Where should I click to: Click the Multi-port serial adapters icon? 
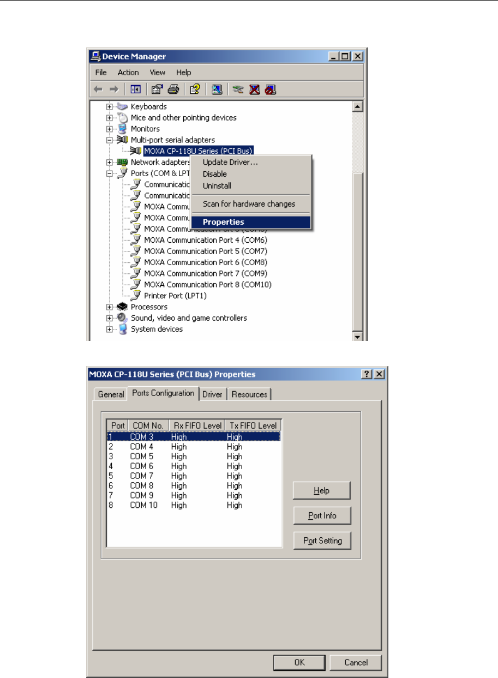(122, 140)
